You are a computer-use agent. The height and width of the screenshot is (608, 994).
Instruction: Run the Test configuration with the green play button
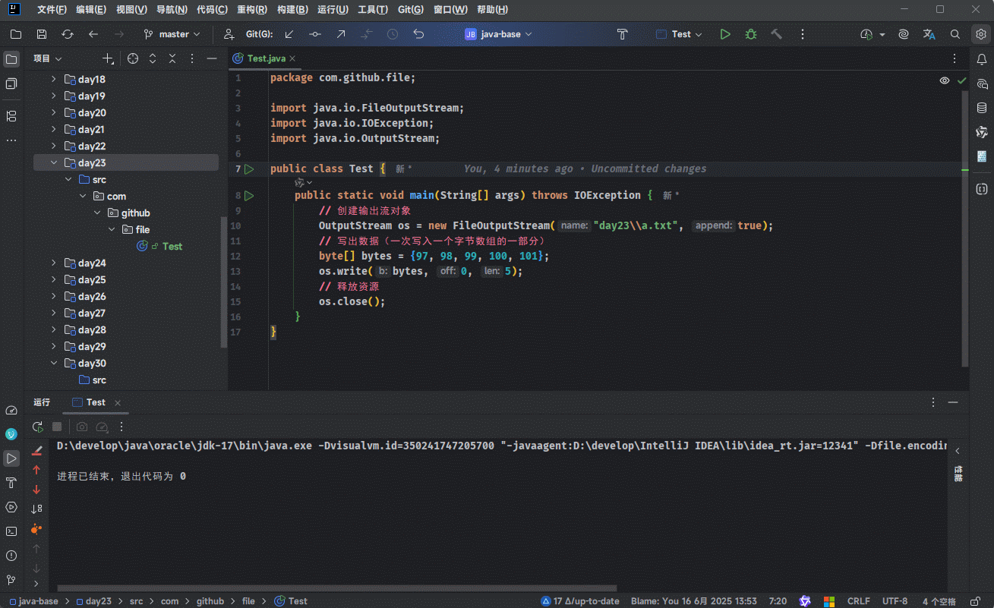coord(725,34)
